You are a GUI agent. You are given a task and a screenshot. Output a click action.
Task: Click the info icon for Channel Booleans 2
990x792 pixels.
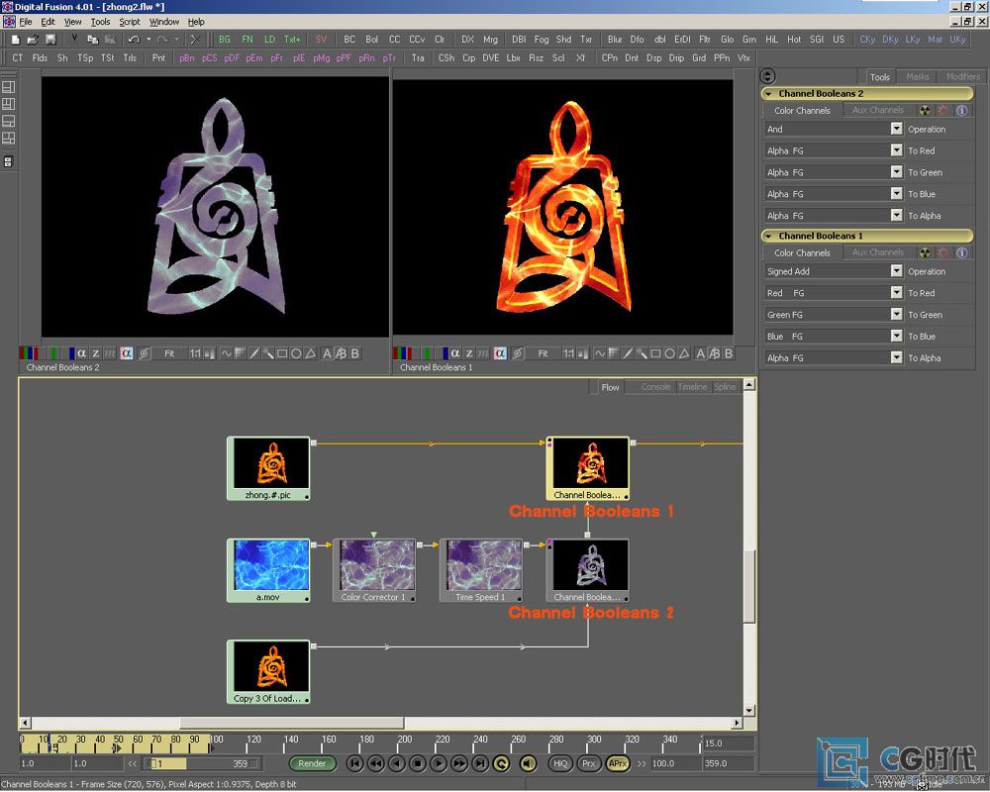[961, 111]
